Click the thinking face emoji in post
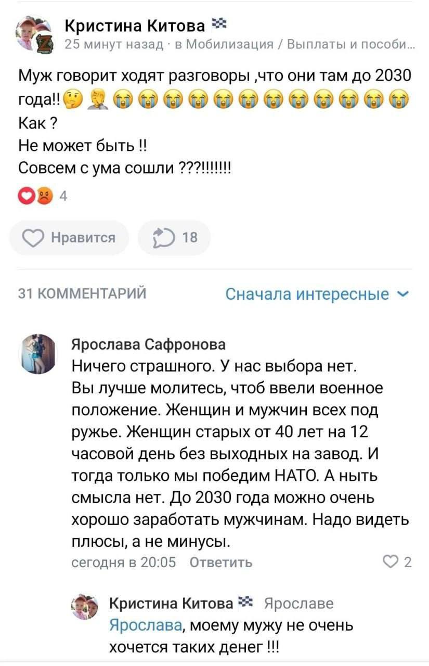 click(71, 97)
